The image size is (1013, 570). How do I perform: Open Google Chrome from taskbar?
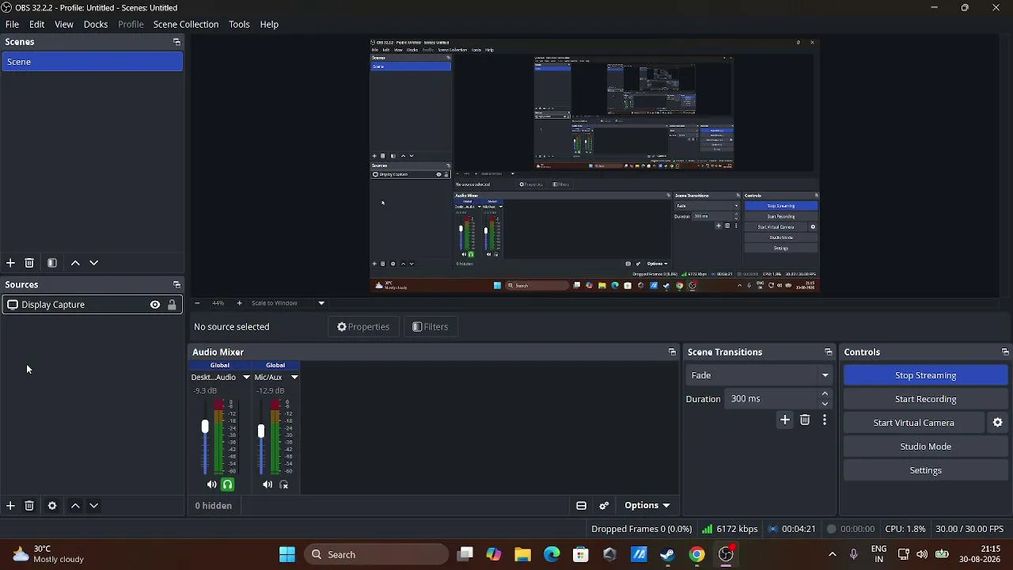coord(696,555)
